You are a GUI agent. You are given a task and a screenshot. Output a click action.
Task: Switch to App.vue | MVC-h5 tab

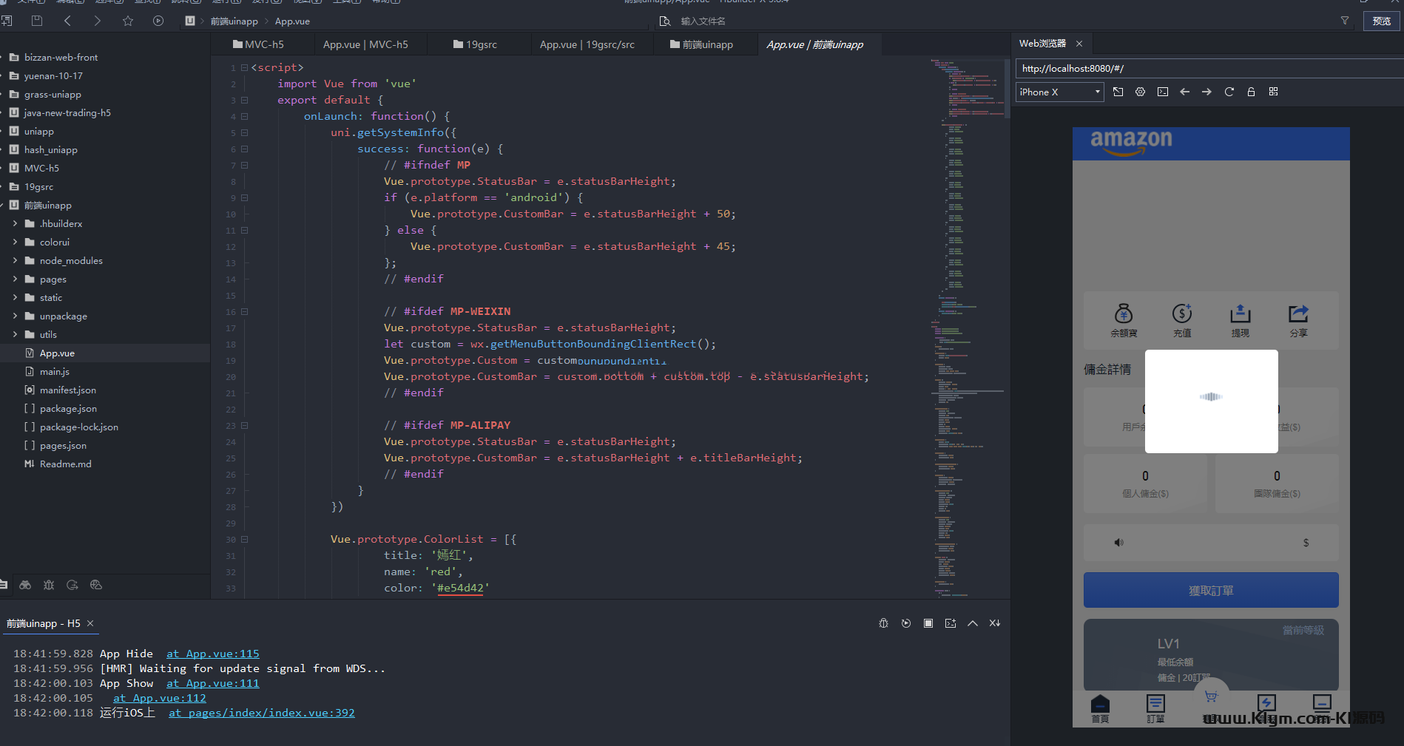coord(365,44)
